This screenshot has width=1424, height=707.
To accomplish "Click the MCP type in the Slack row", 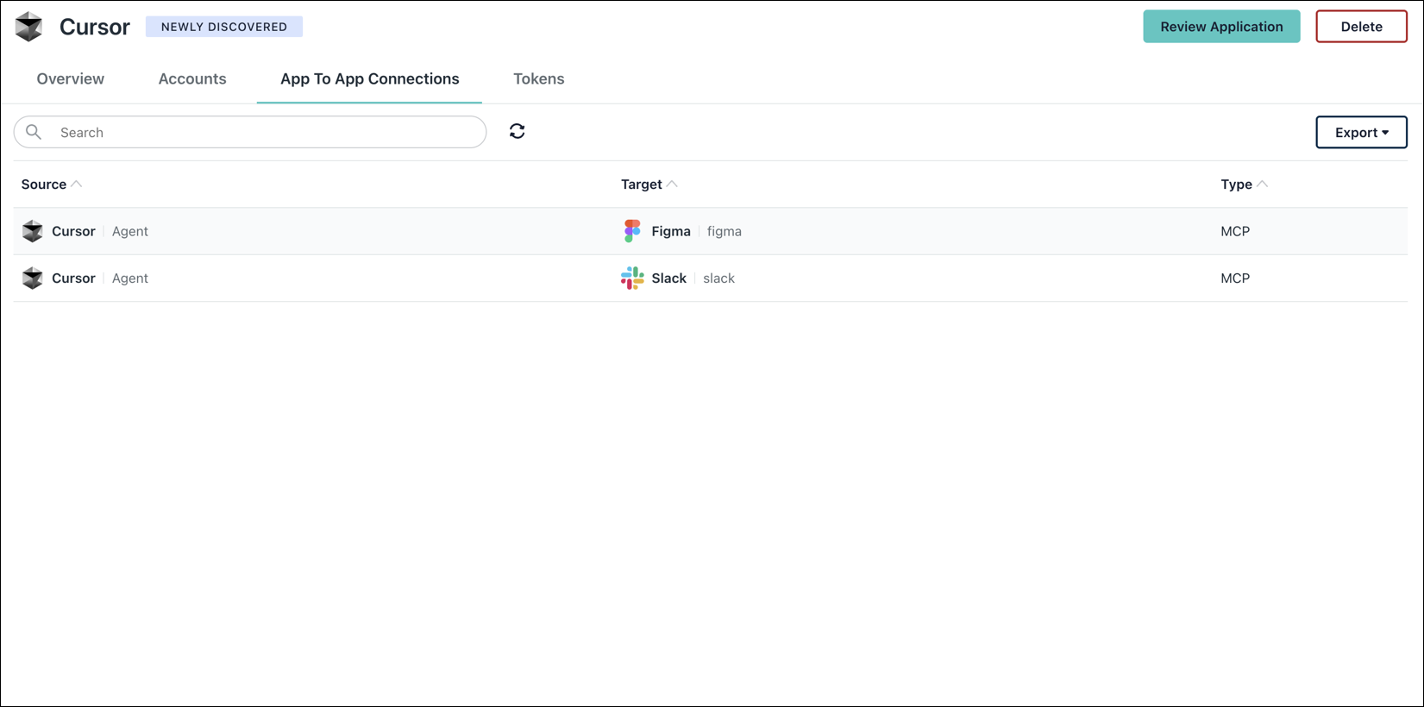I will tap(1235, 278).
